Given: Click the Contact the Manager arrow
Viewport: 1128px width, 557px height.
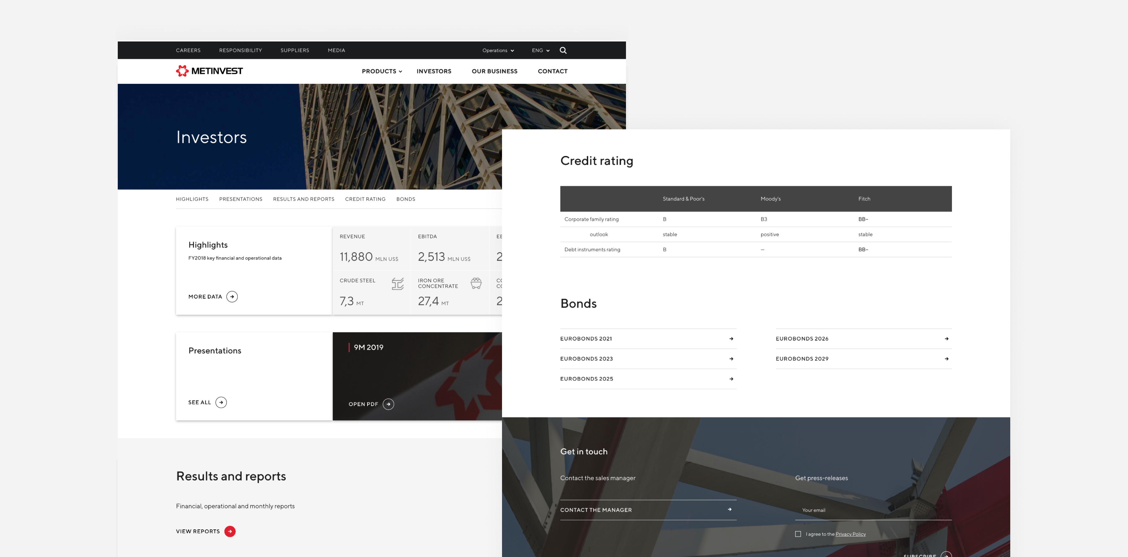Looking at the screenshot, I should (x=729, y=509).
